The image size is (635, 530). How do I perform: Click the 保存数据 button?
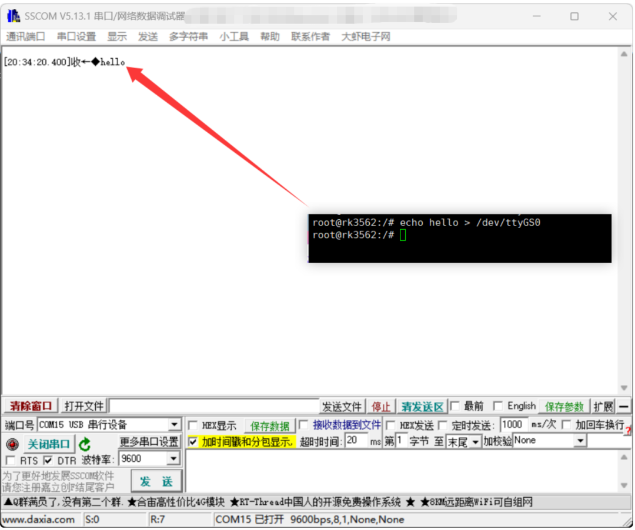270,427
